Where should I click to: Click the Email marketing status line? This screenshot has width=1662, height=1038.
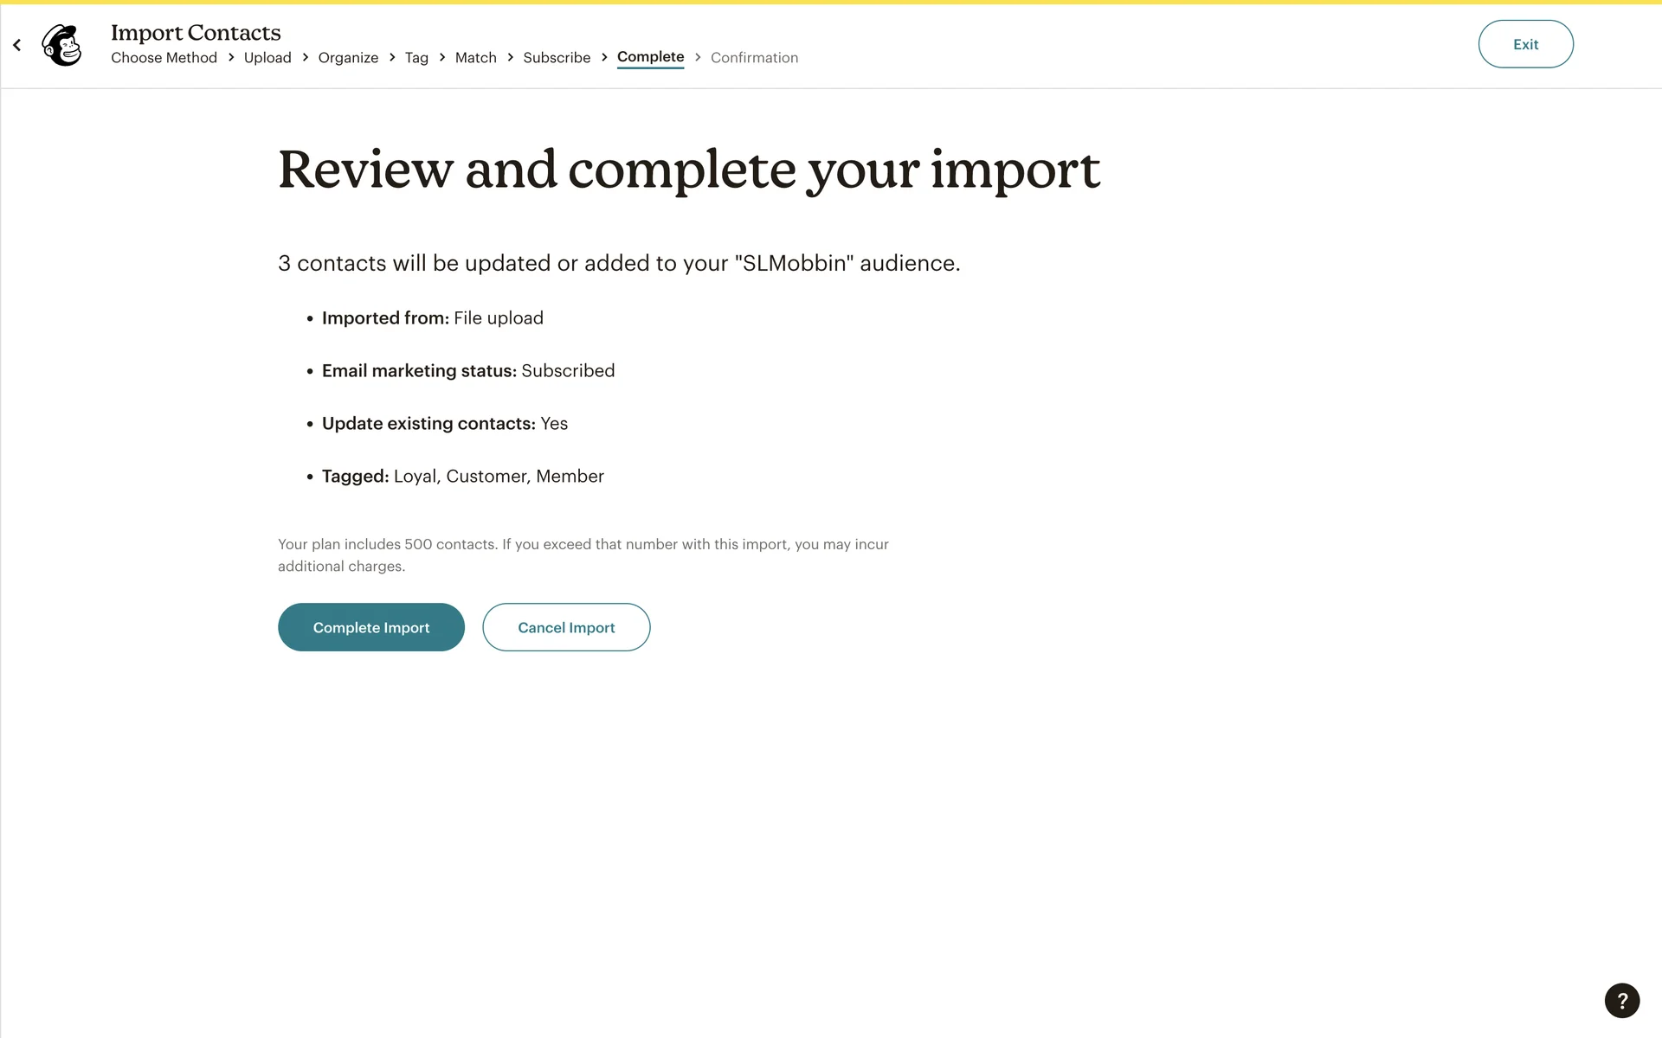(x=467, y=371)
